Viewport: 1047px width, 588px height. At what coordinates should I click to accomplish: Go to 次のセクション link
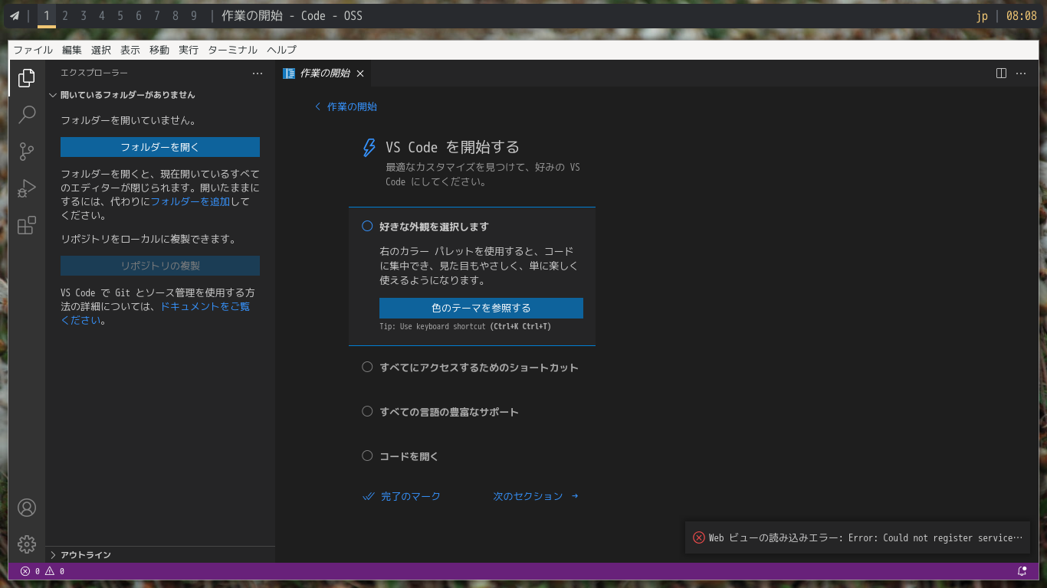(536, 496)
